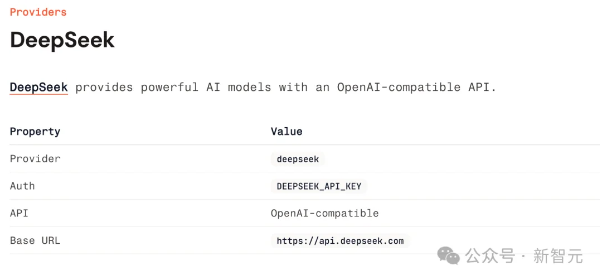Click the https://api.deepseek.com code badge

340,241
